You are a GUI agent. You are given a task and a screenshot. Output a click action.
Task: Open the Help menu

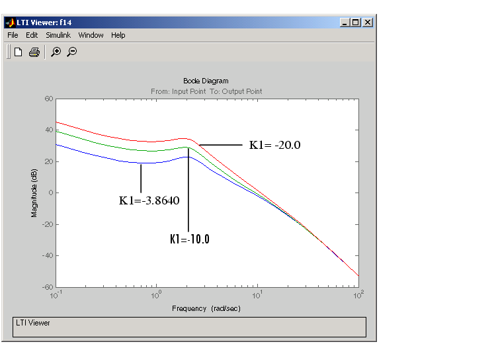tap(118, 35)
